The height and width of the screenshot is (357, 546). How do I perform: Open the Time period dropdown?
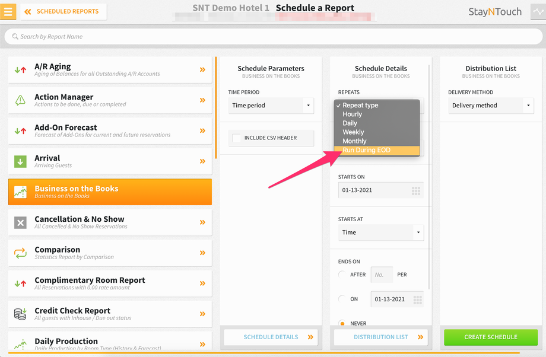271,106
